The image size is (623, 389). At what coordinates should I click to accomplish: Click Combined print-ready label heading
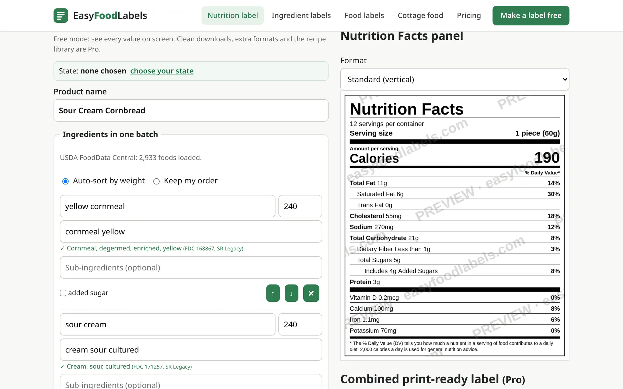433,379
